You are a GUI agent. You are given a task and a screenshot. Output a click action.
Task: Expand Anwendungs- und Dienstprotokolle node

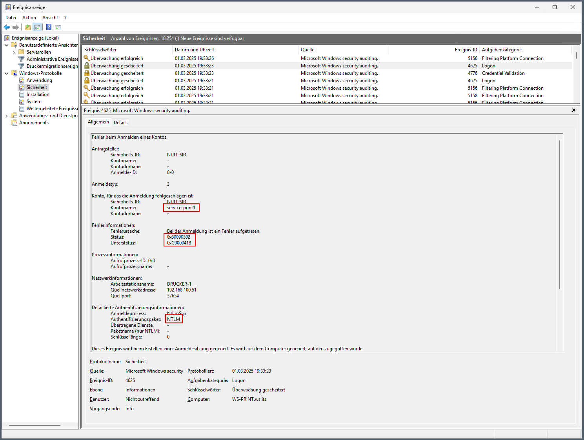coord(7,116)
